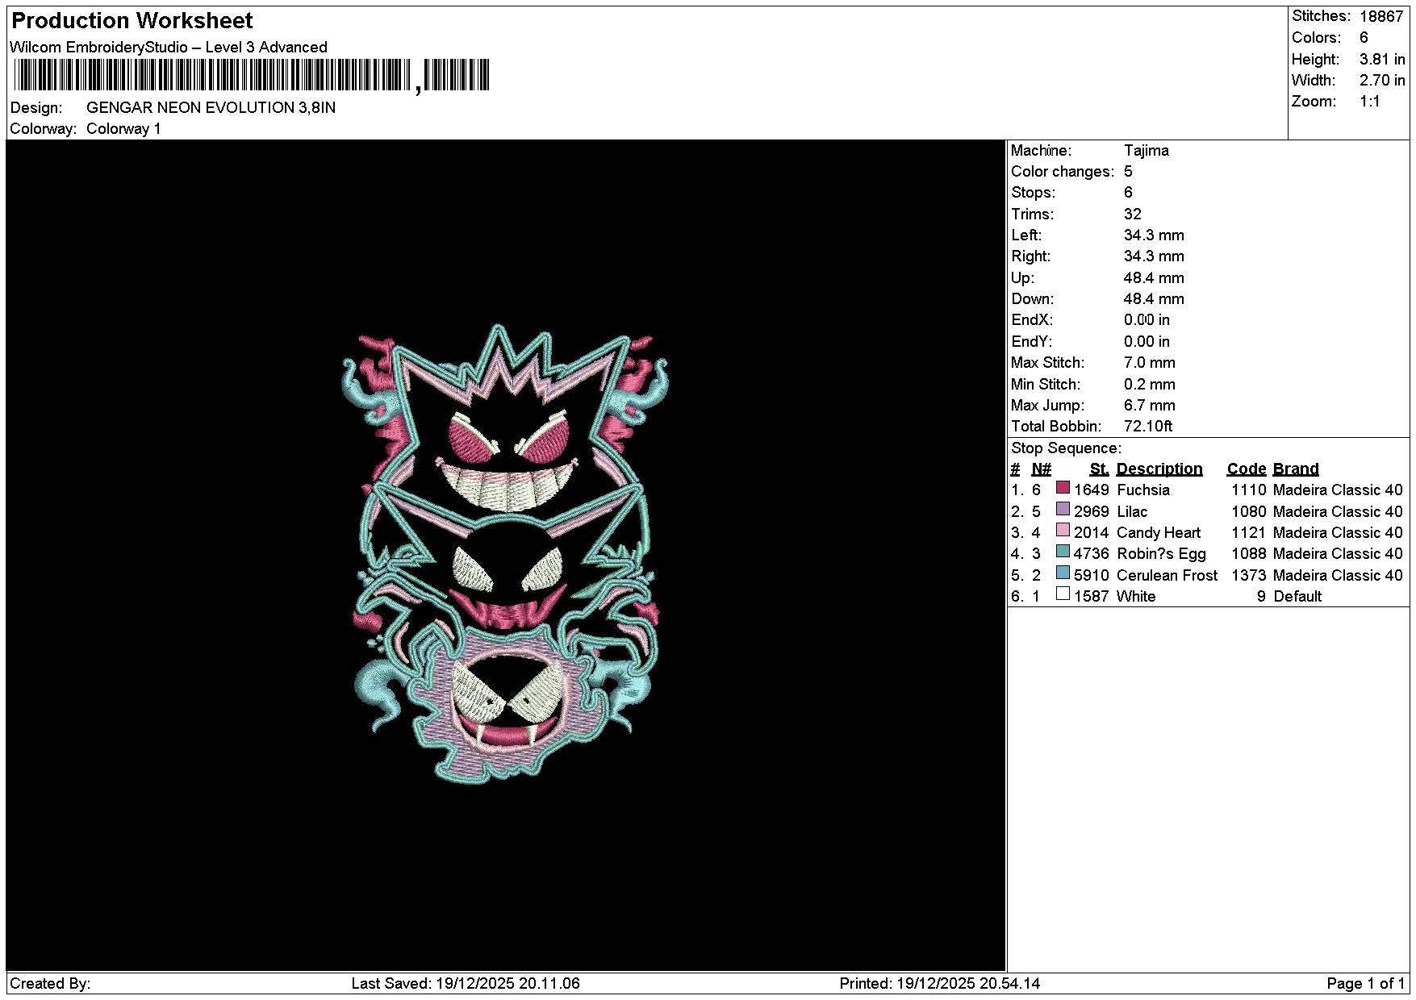Select "Wilcom EmbroideryStudio – Level 3 Advanced" text
This screenshot has width=1416, height=1000.
169,47
